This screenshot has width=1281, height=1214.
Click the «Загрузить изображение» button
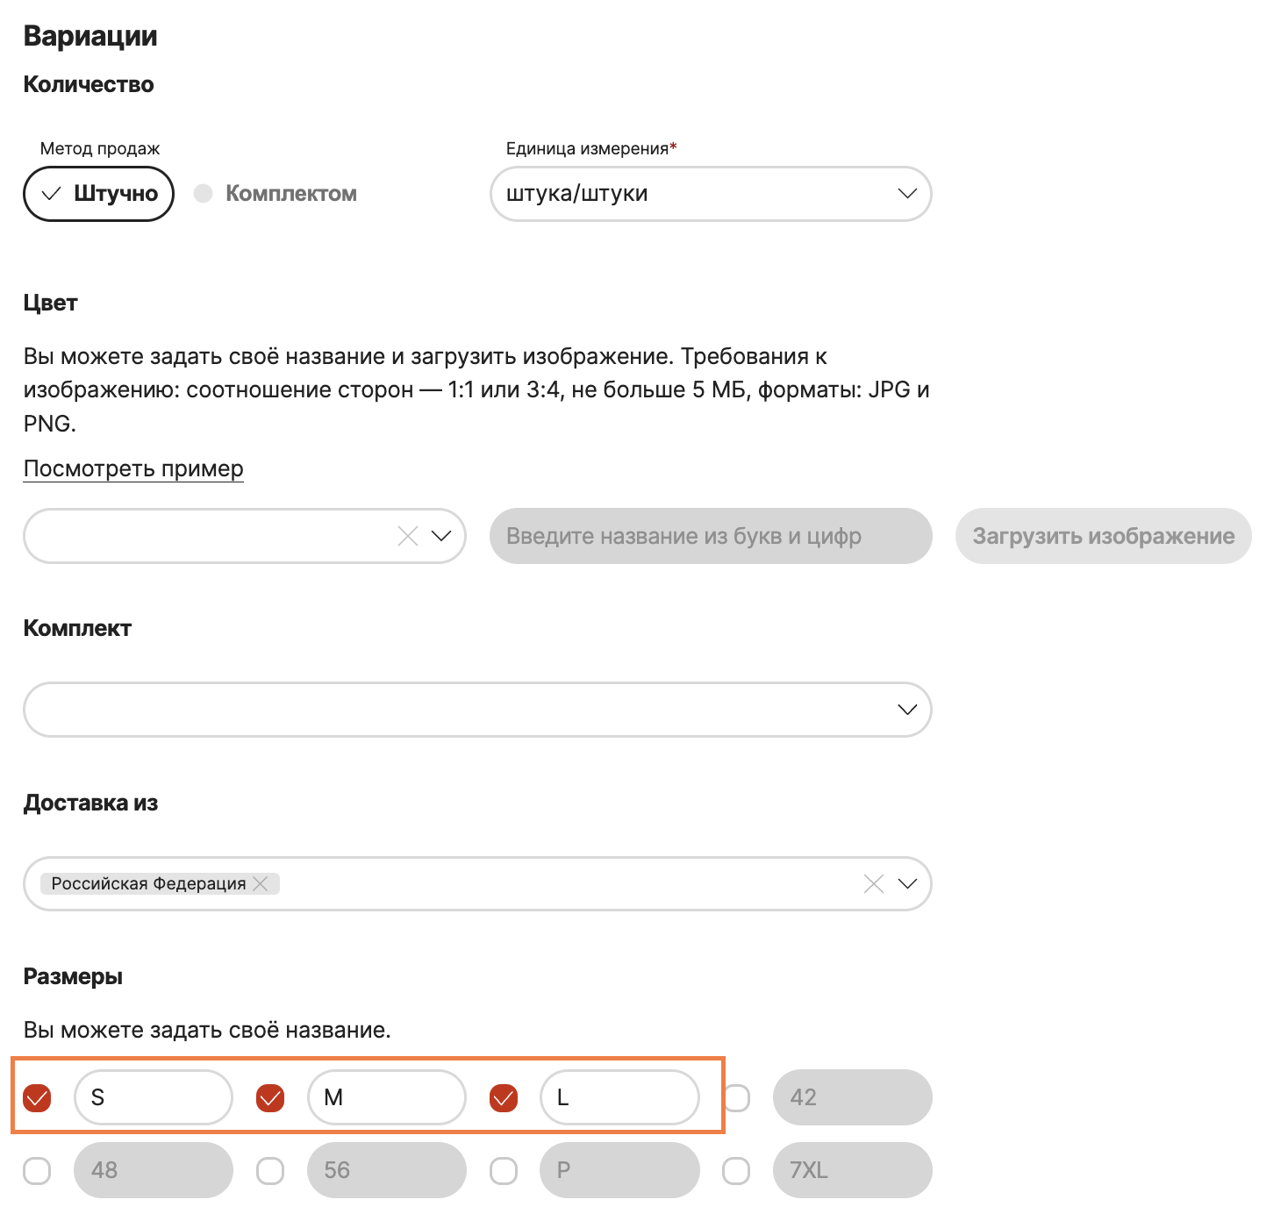pos(1103,536)
